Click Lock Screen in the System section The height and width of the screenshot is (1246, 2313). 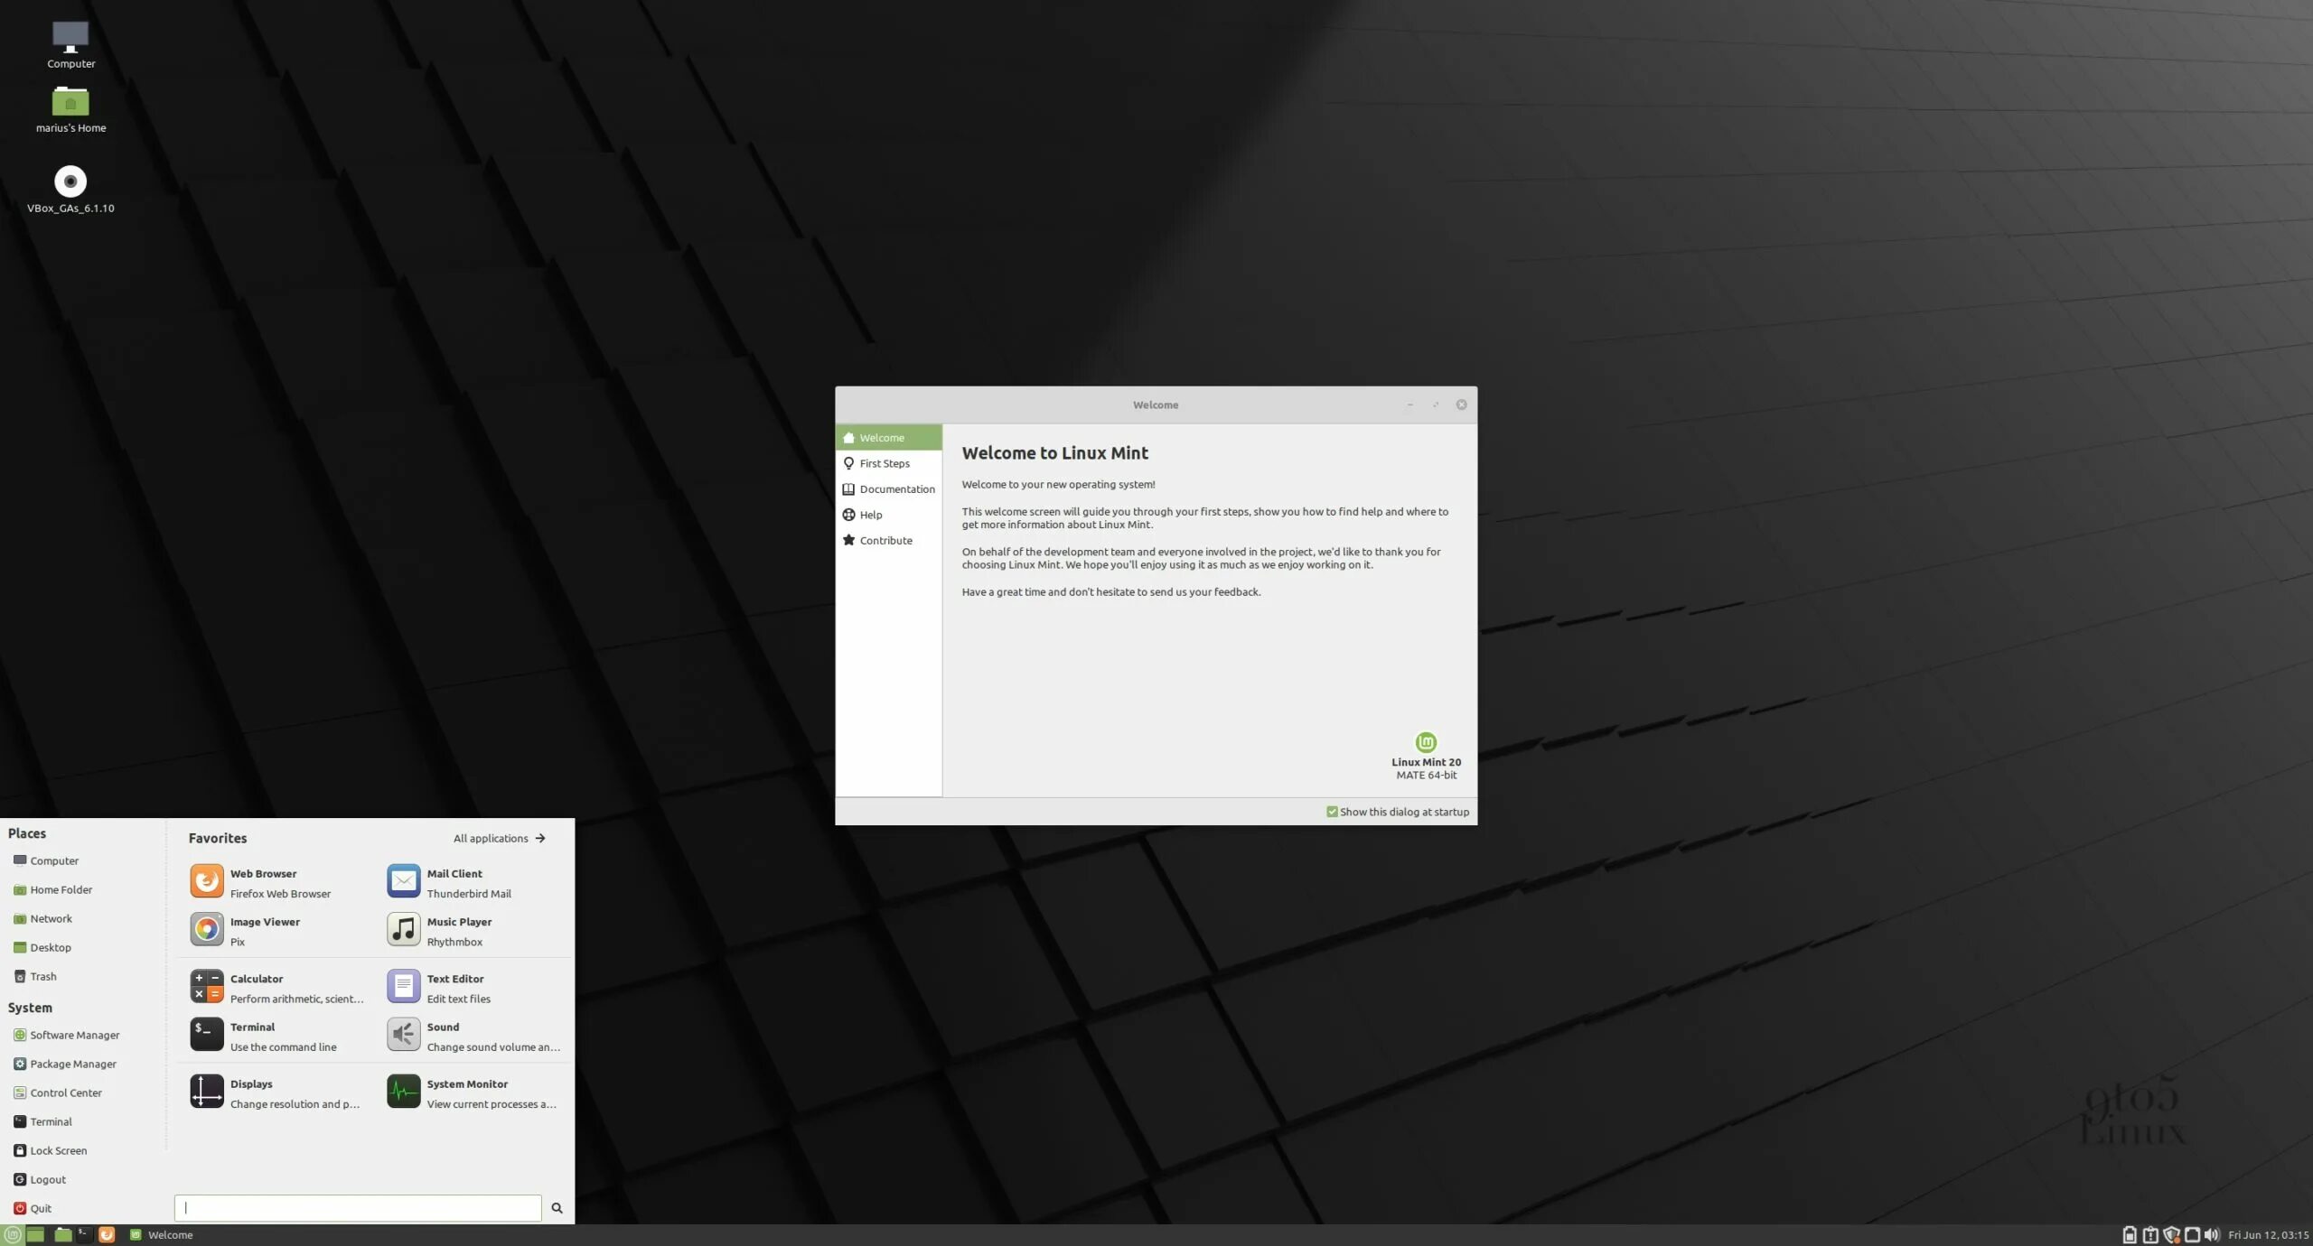tap(57, 1150)
